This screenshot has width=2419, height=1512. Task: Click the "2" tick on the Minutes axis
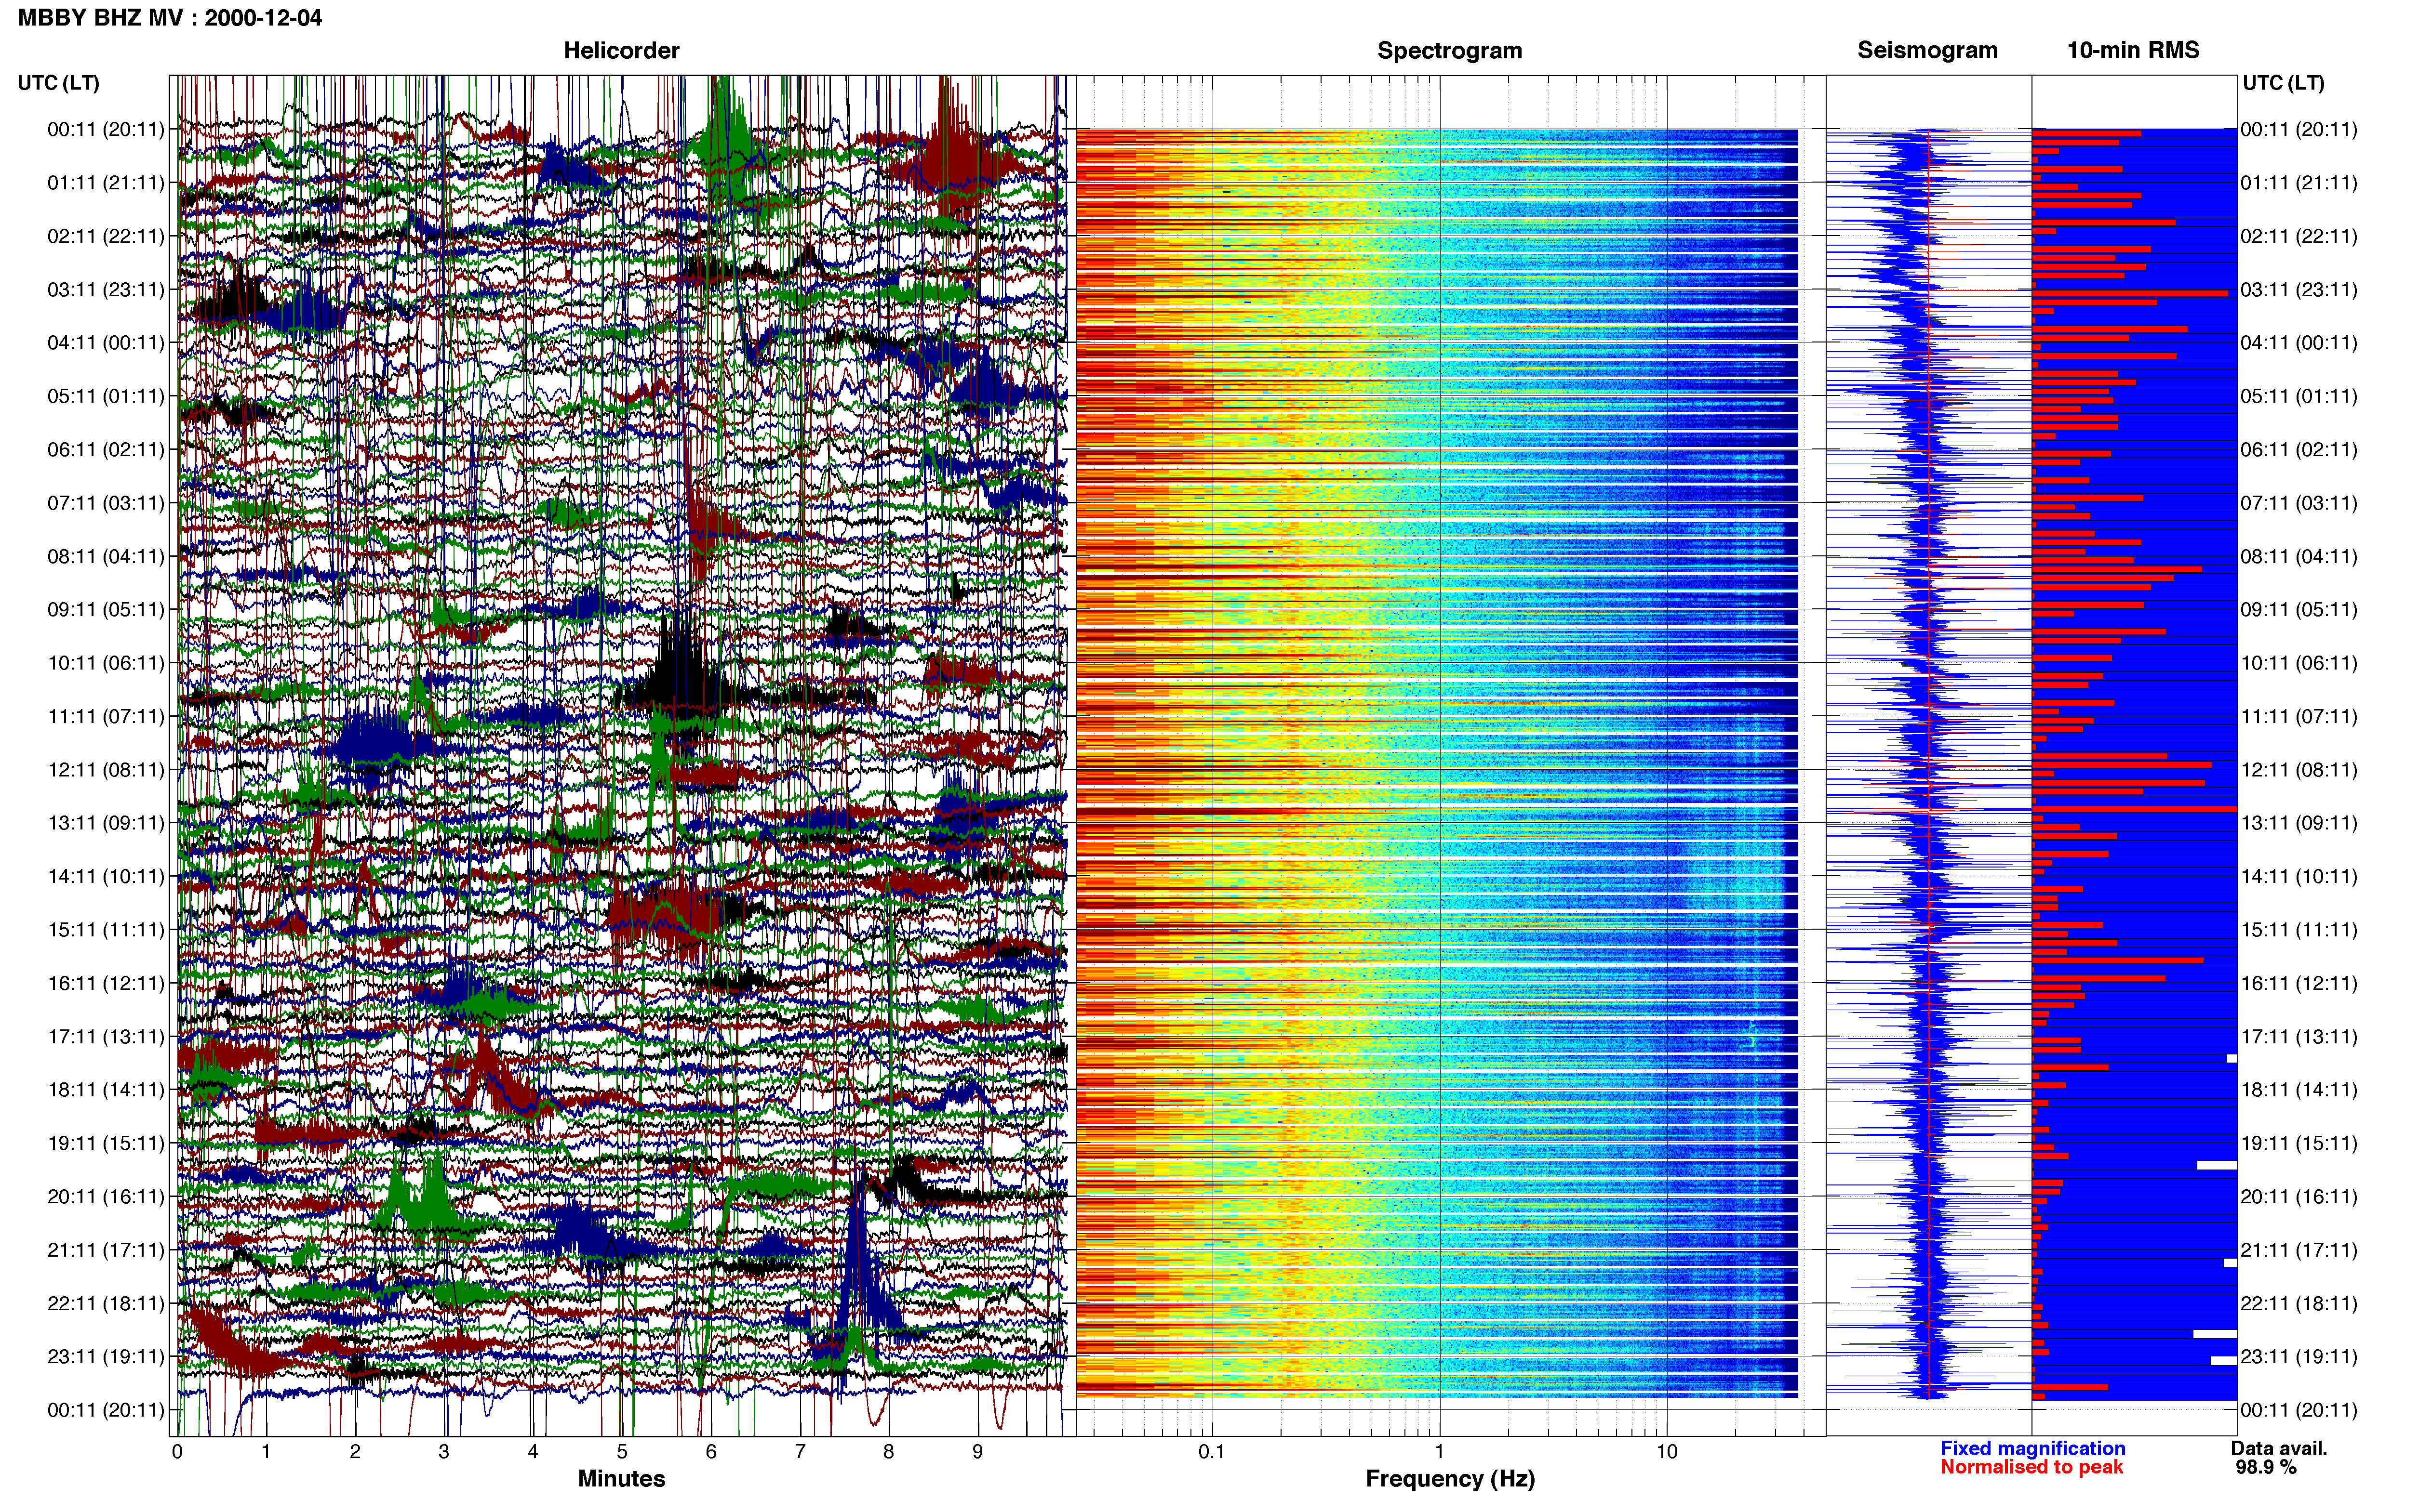(x=355, y=1452)
